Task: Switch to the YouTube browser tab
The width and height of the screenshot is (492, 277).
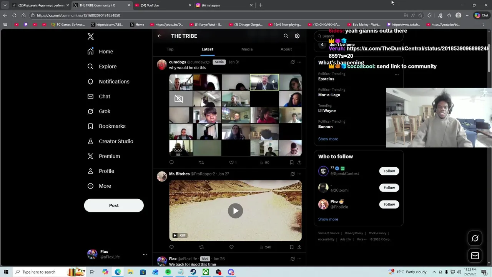Action: (x=162, y=5)
